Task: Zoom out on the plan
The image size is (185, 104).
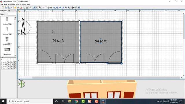Action: coord(69,8)
